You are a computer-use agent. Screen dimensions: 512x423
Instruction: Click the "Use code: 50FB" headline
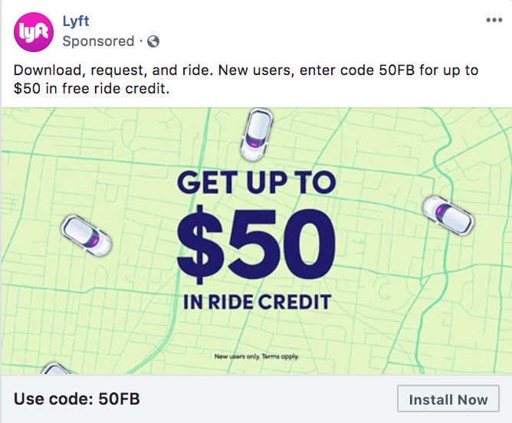[x=77, y=399]
